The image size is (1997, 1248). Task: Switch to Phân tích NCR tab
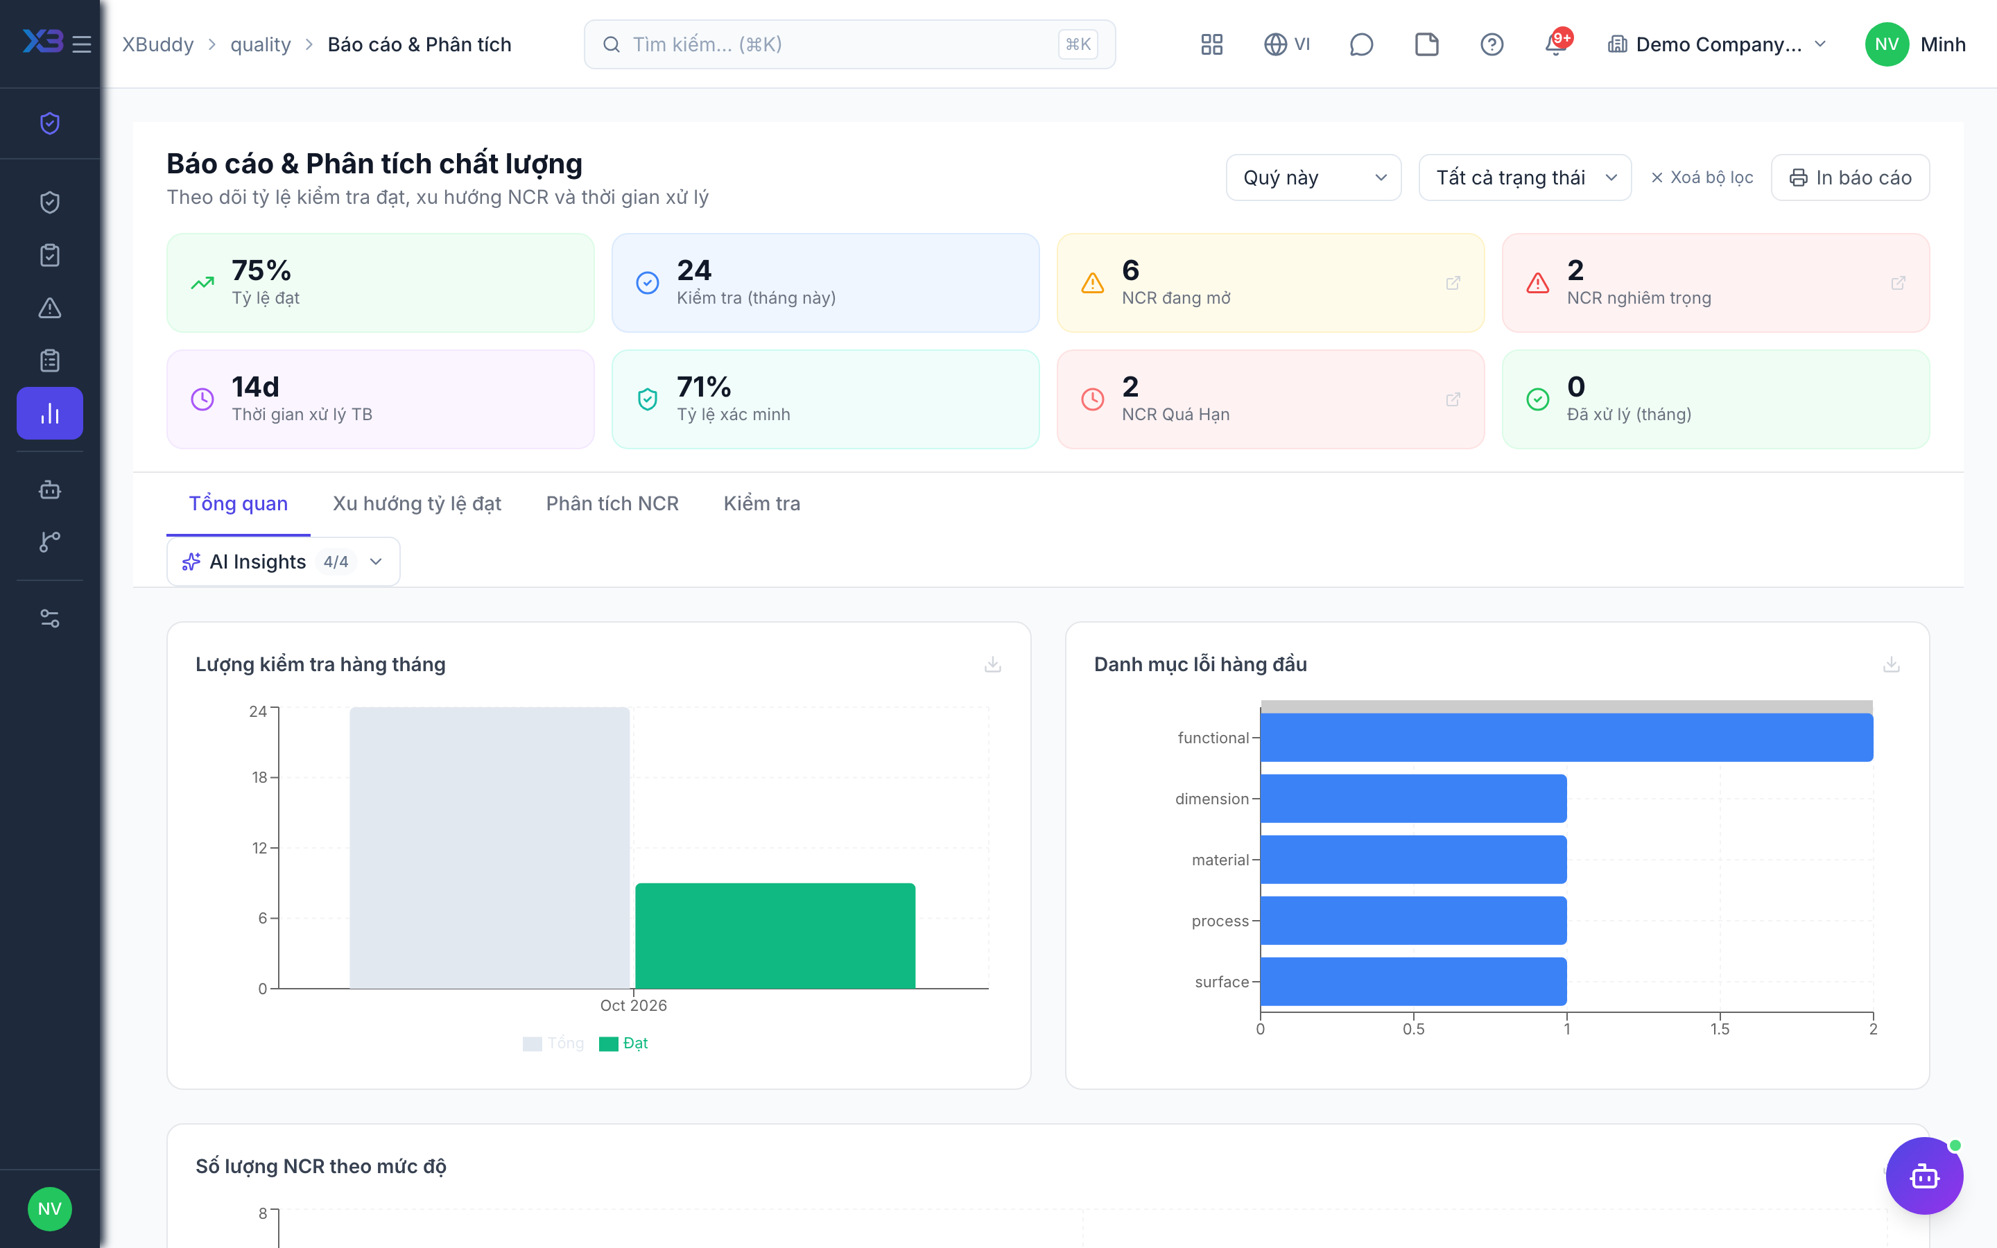coord(612,503)
